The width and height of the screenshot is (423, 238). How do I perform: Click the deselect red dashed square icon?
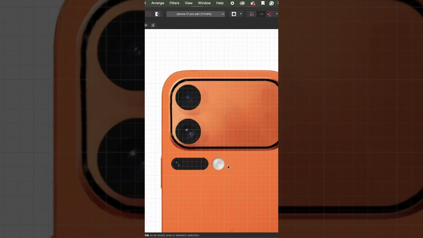tap(148, 14)
